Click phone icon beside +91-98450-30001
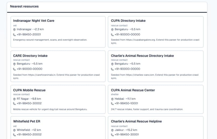The width and height of the screenshot is (217, 139). [x=112, y=135]
